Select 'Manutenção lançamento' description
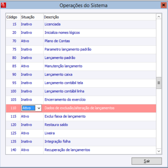 pos(63,66)
